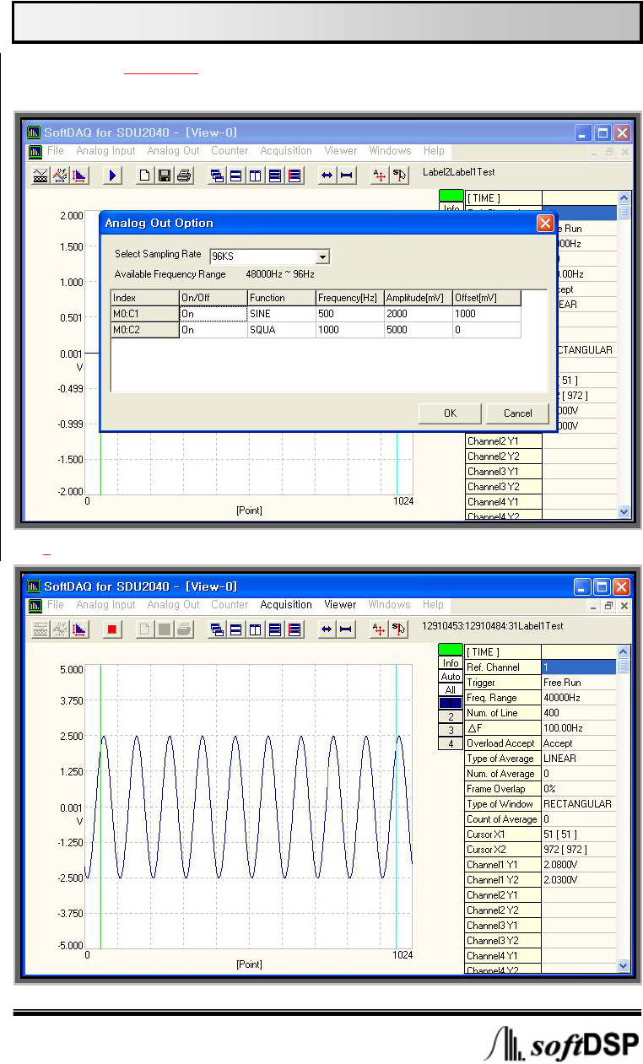Open File menu in upper window
Image resolution: width=643 pixels, height=1064 pixels.
[x=56, y=151]
